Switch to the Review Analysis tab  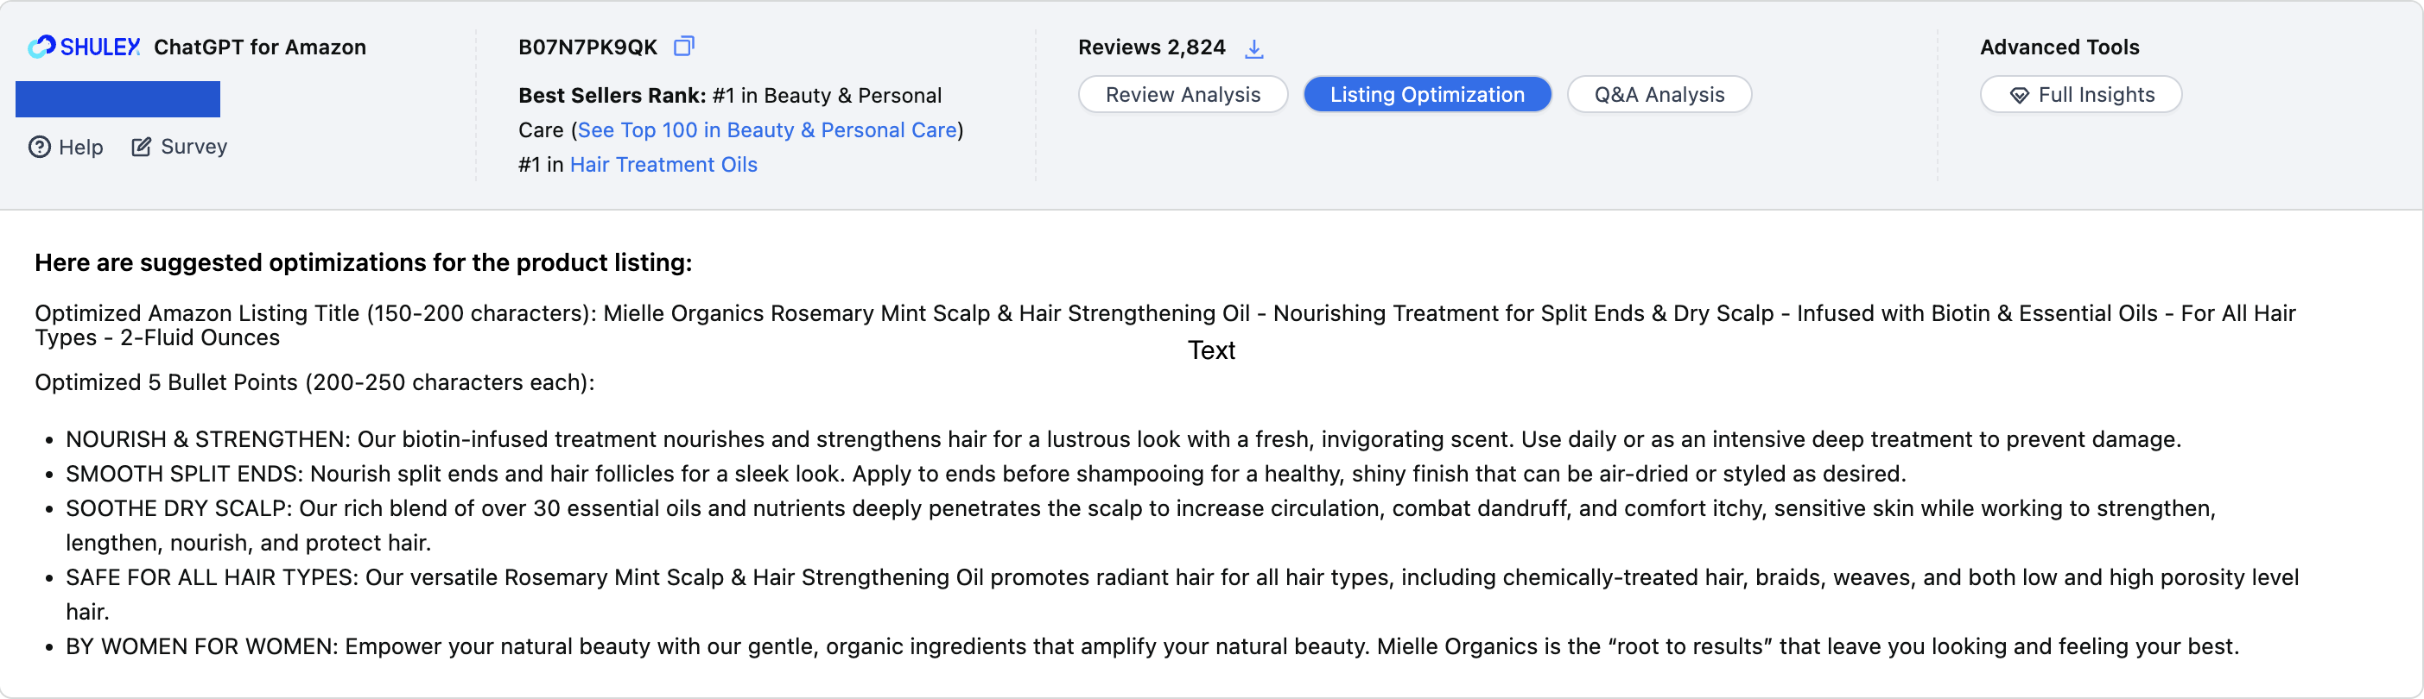(x=1182, y=94)
